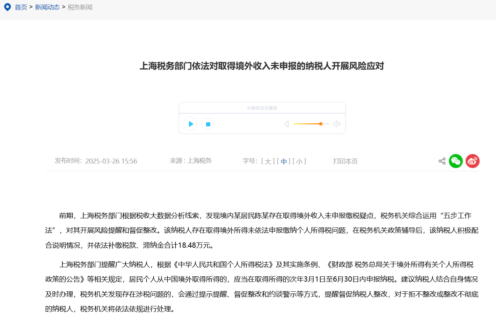Select 大 to enlarge font size
496x320 pixels.
tap(268, 161)
